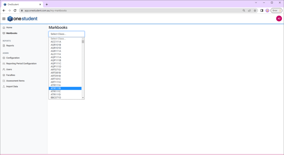Open Configuration under Admin
This screenshot has width=284, height=155.
(13, 58)
